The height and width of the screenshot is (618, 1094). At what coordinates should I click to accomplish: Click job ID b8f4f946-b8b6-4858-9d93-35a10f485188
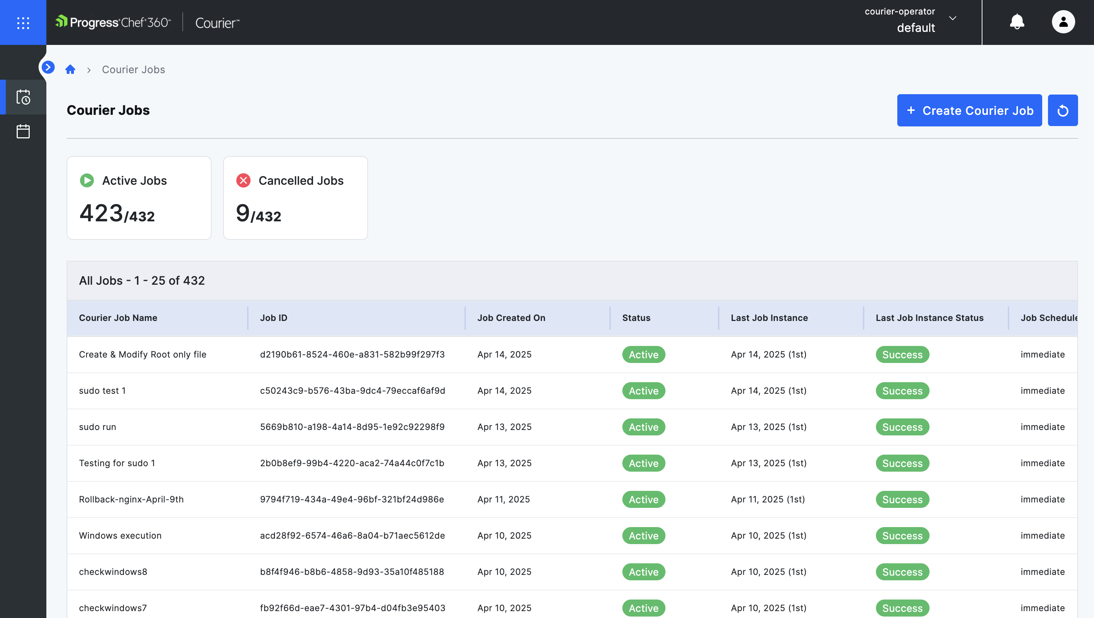coord(352,572)
